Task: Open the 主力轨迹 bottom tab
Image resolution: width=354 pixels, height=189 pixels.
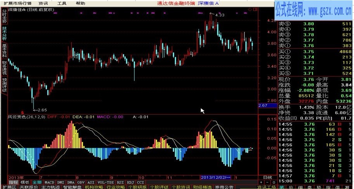Action: [50, 187]
